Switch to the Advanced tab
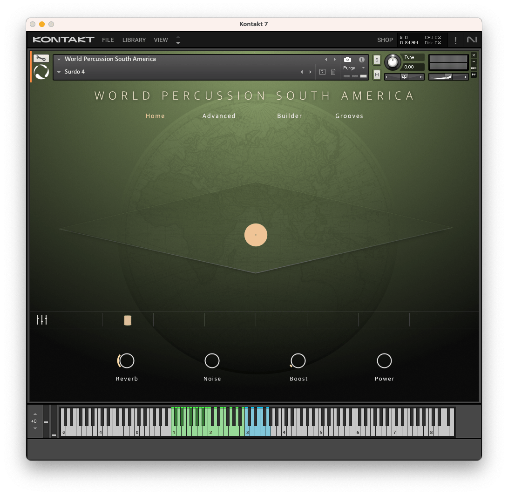508x495 pixels. tap(219, 115)
